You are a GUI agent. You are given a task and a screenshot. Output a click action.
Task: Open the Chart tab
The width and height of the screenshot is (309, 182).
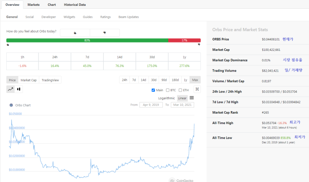pos(52,5)
